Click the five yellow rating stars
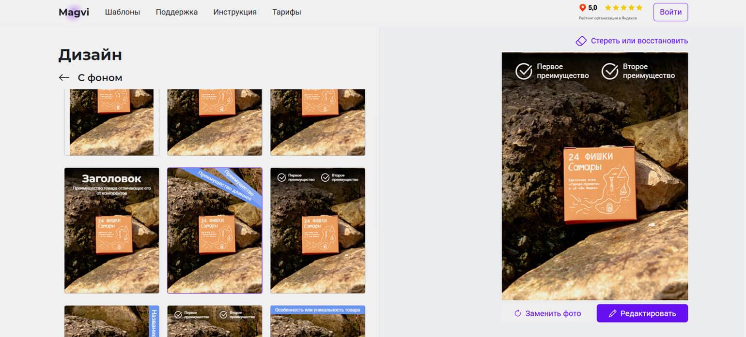The width and height of the screenshot is (746, 337). (623, 8)
